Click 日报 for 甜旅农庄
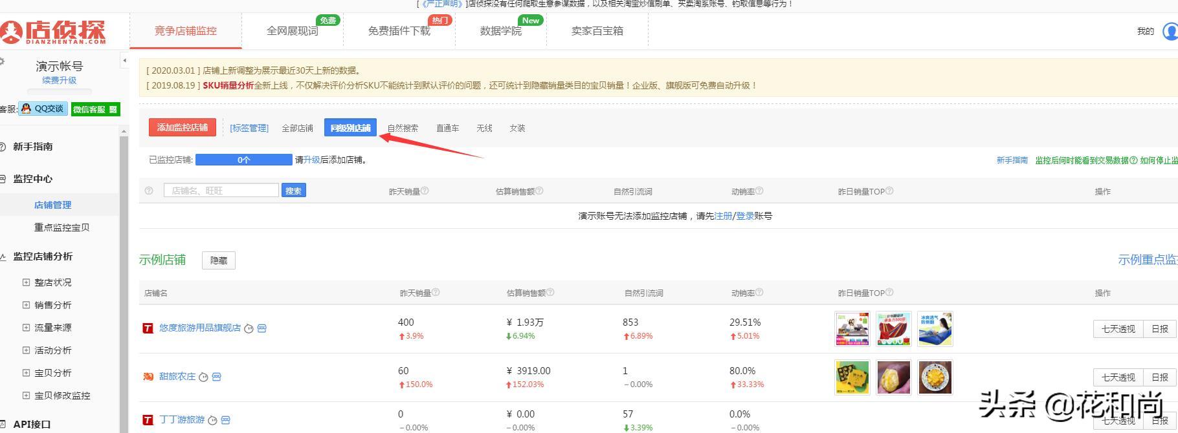The height and width of the screenshot is (433, 1178). (x=1160, y=377)
